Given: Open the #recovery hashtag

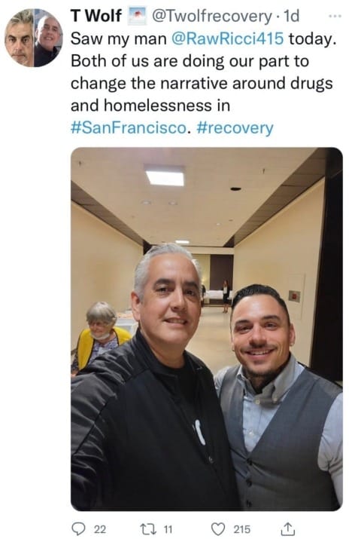Looking at the screenshot, I should [x=235, y=129].
